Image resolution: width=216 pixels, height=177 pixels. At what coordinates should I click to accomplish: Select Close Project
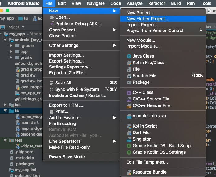click(81, 36)
